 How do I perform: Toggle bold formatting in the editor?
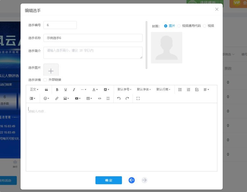point(57,90)
